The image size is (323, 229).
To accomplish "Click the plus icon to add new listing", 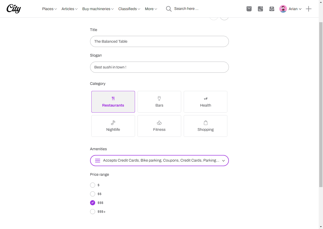I will [x=308, y=9].
